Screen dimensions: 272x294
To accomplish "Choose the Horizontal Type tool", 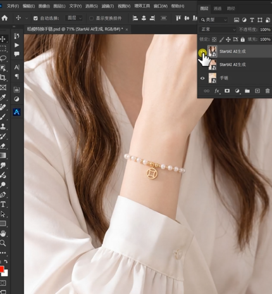I will (3, 204).
